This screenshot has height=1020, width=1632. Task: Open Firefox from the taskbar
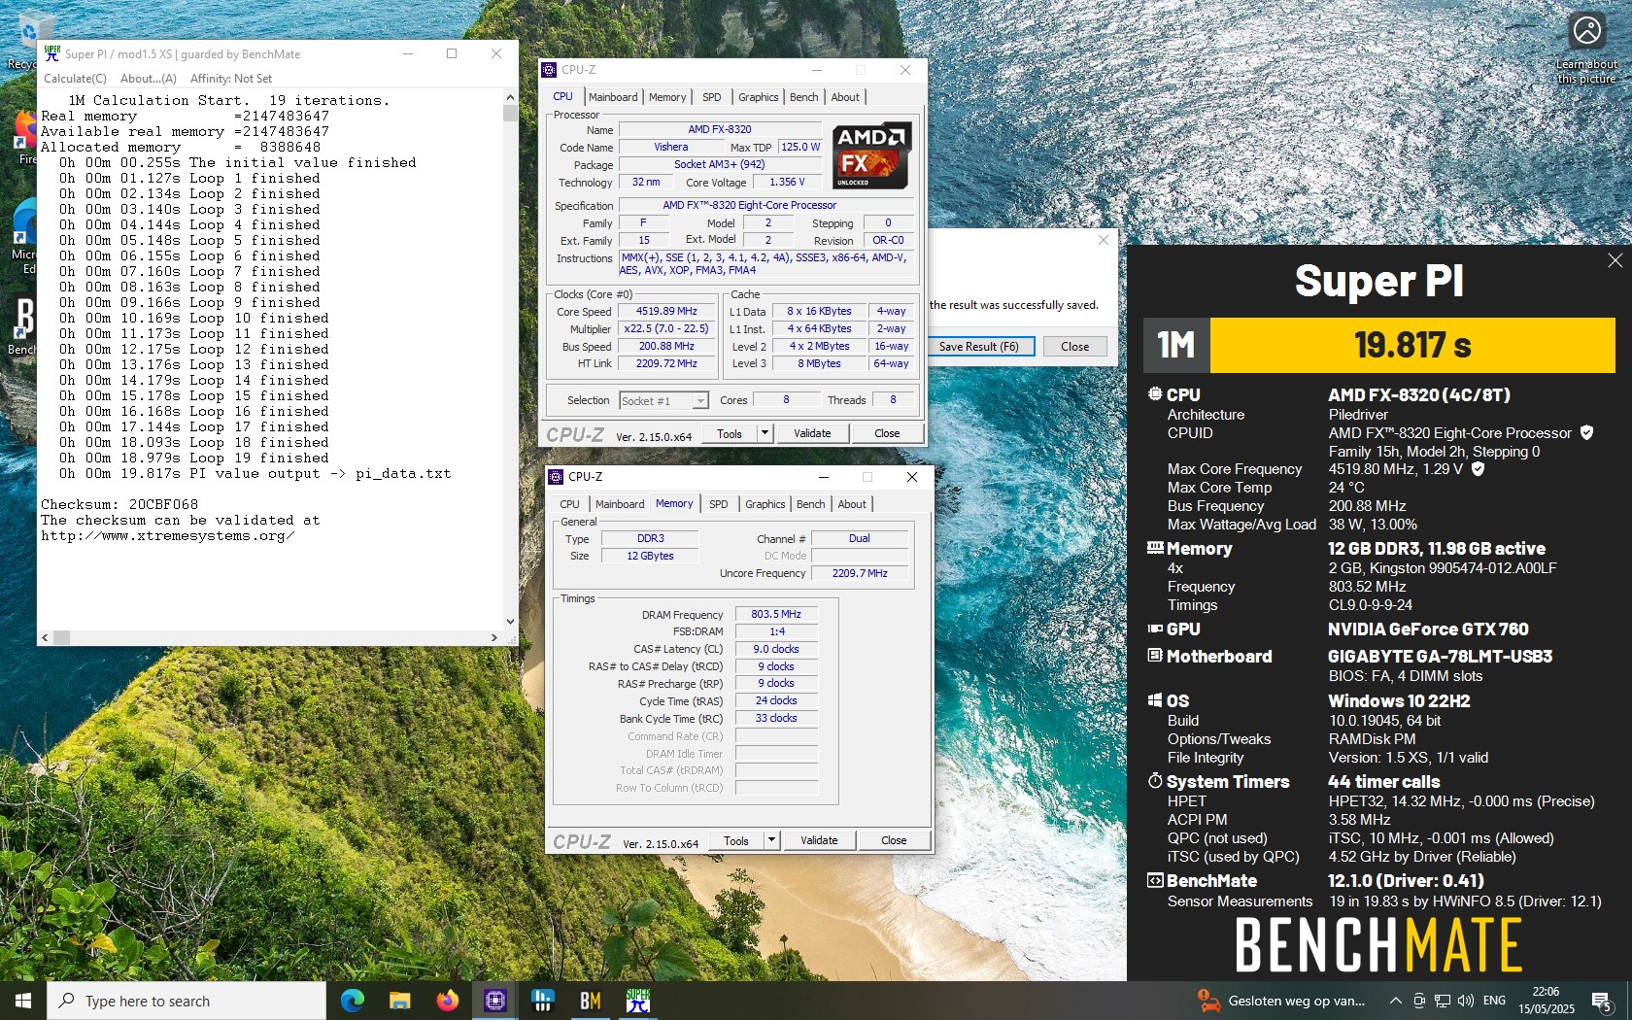tap(447, 1000)
